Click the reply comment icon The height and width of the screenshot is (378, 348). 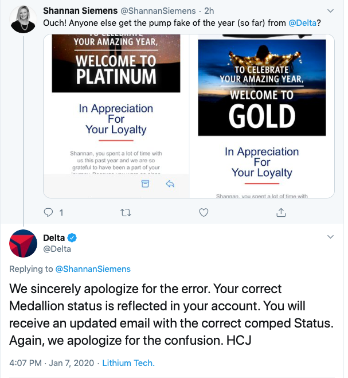(x=49, y=213)
